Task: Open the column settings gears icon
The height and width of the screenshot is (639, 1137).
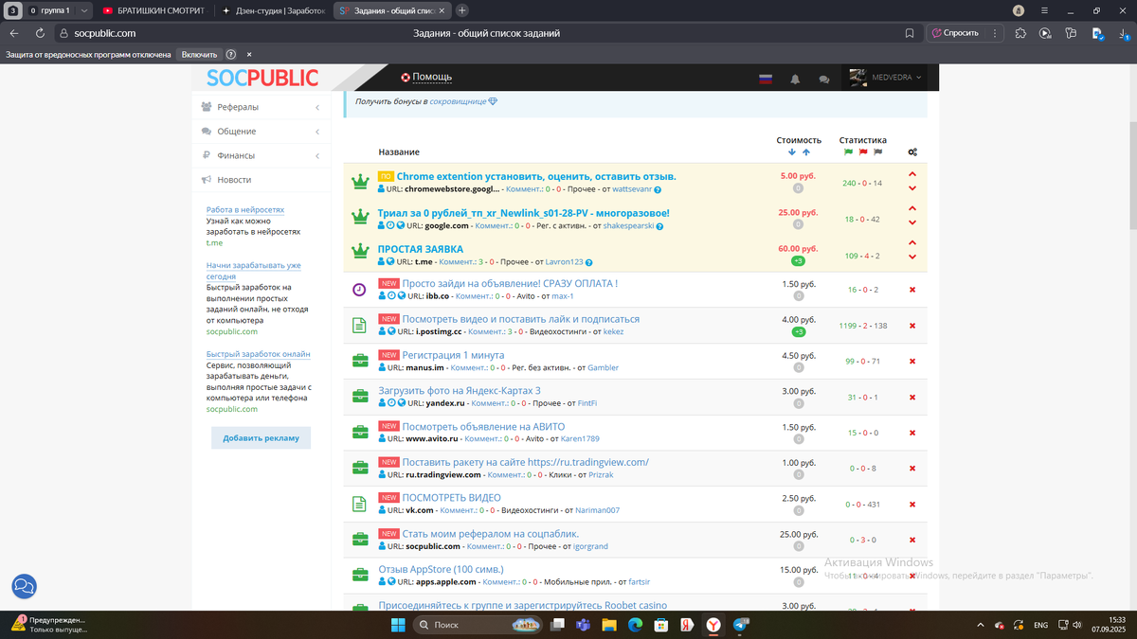Action: coord(911,151)
